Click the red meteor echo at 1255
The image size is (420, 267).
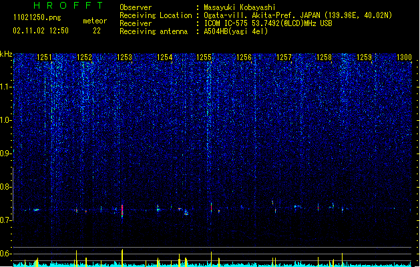coord(211,208)
